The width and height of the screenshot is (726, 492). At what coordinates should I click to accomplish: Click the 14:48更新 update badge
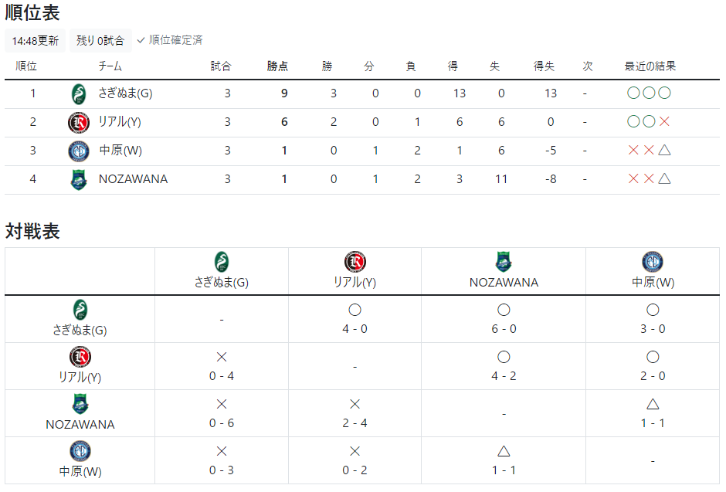(x=36, y=41)
